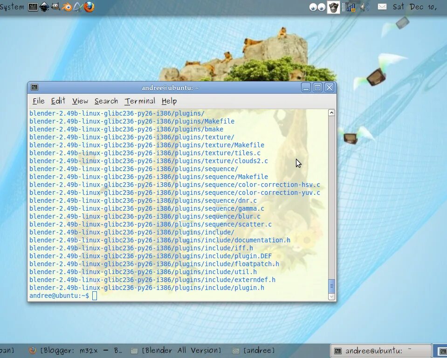
Task: Launch Blender from the top panel
Action: pos(67,7)
